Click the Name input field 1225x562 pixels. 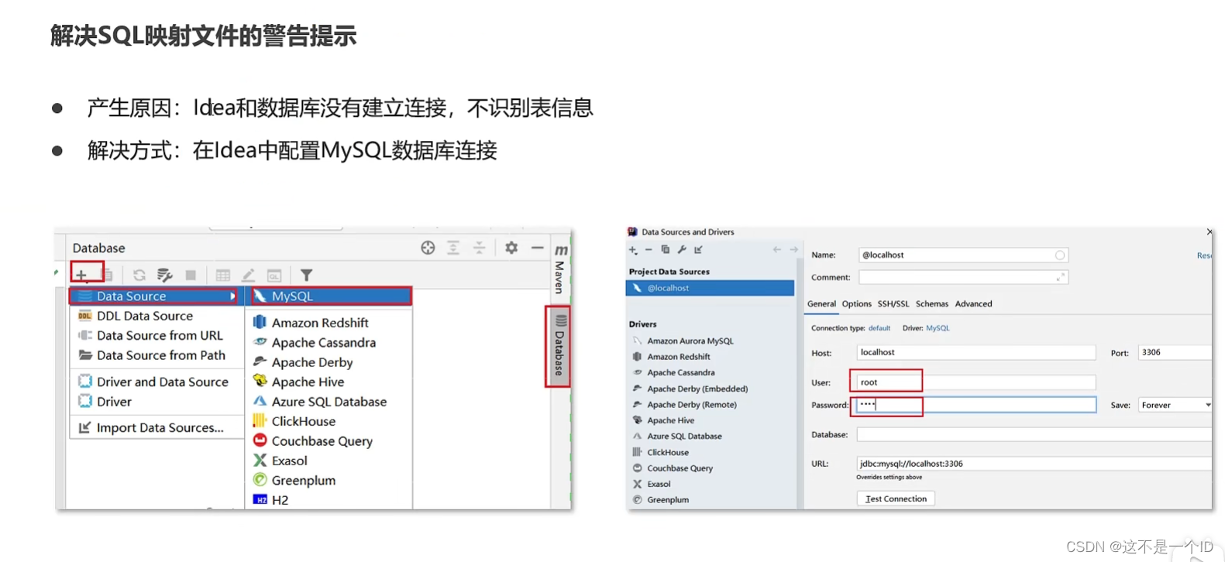tap(963, 255)
